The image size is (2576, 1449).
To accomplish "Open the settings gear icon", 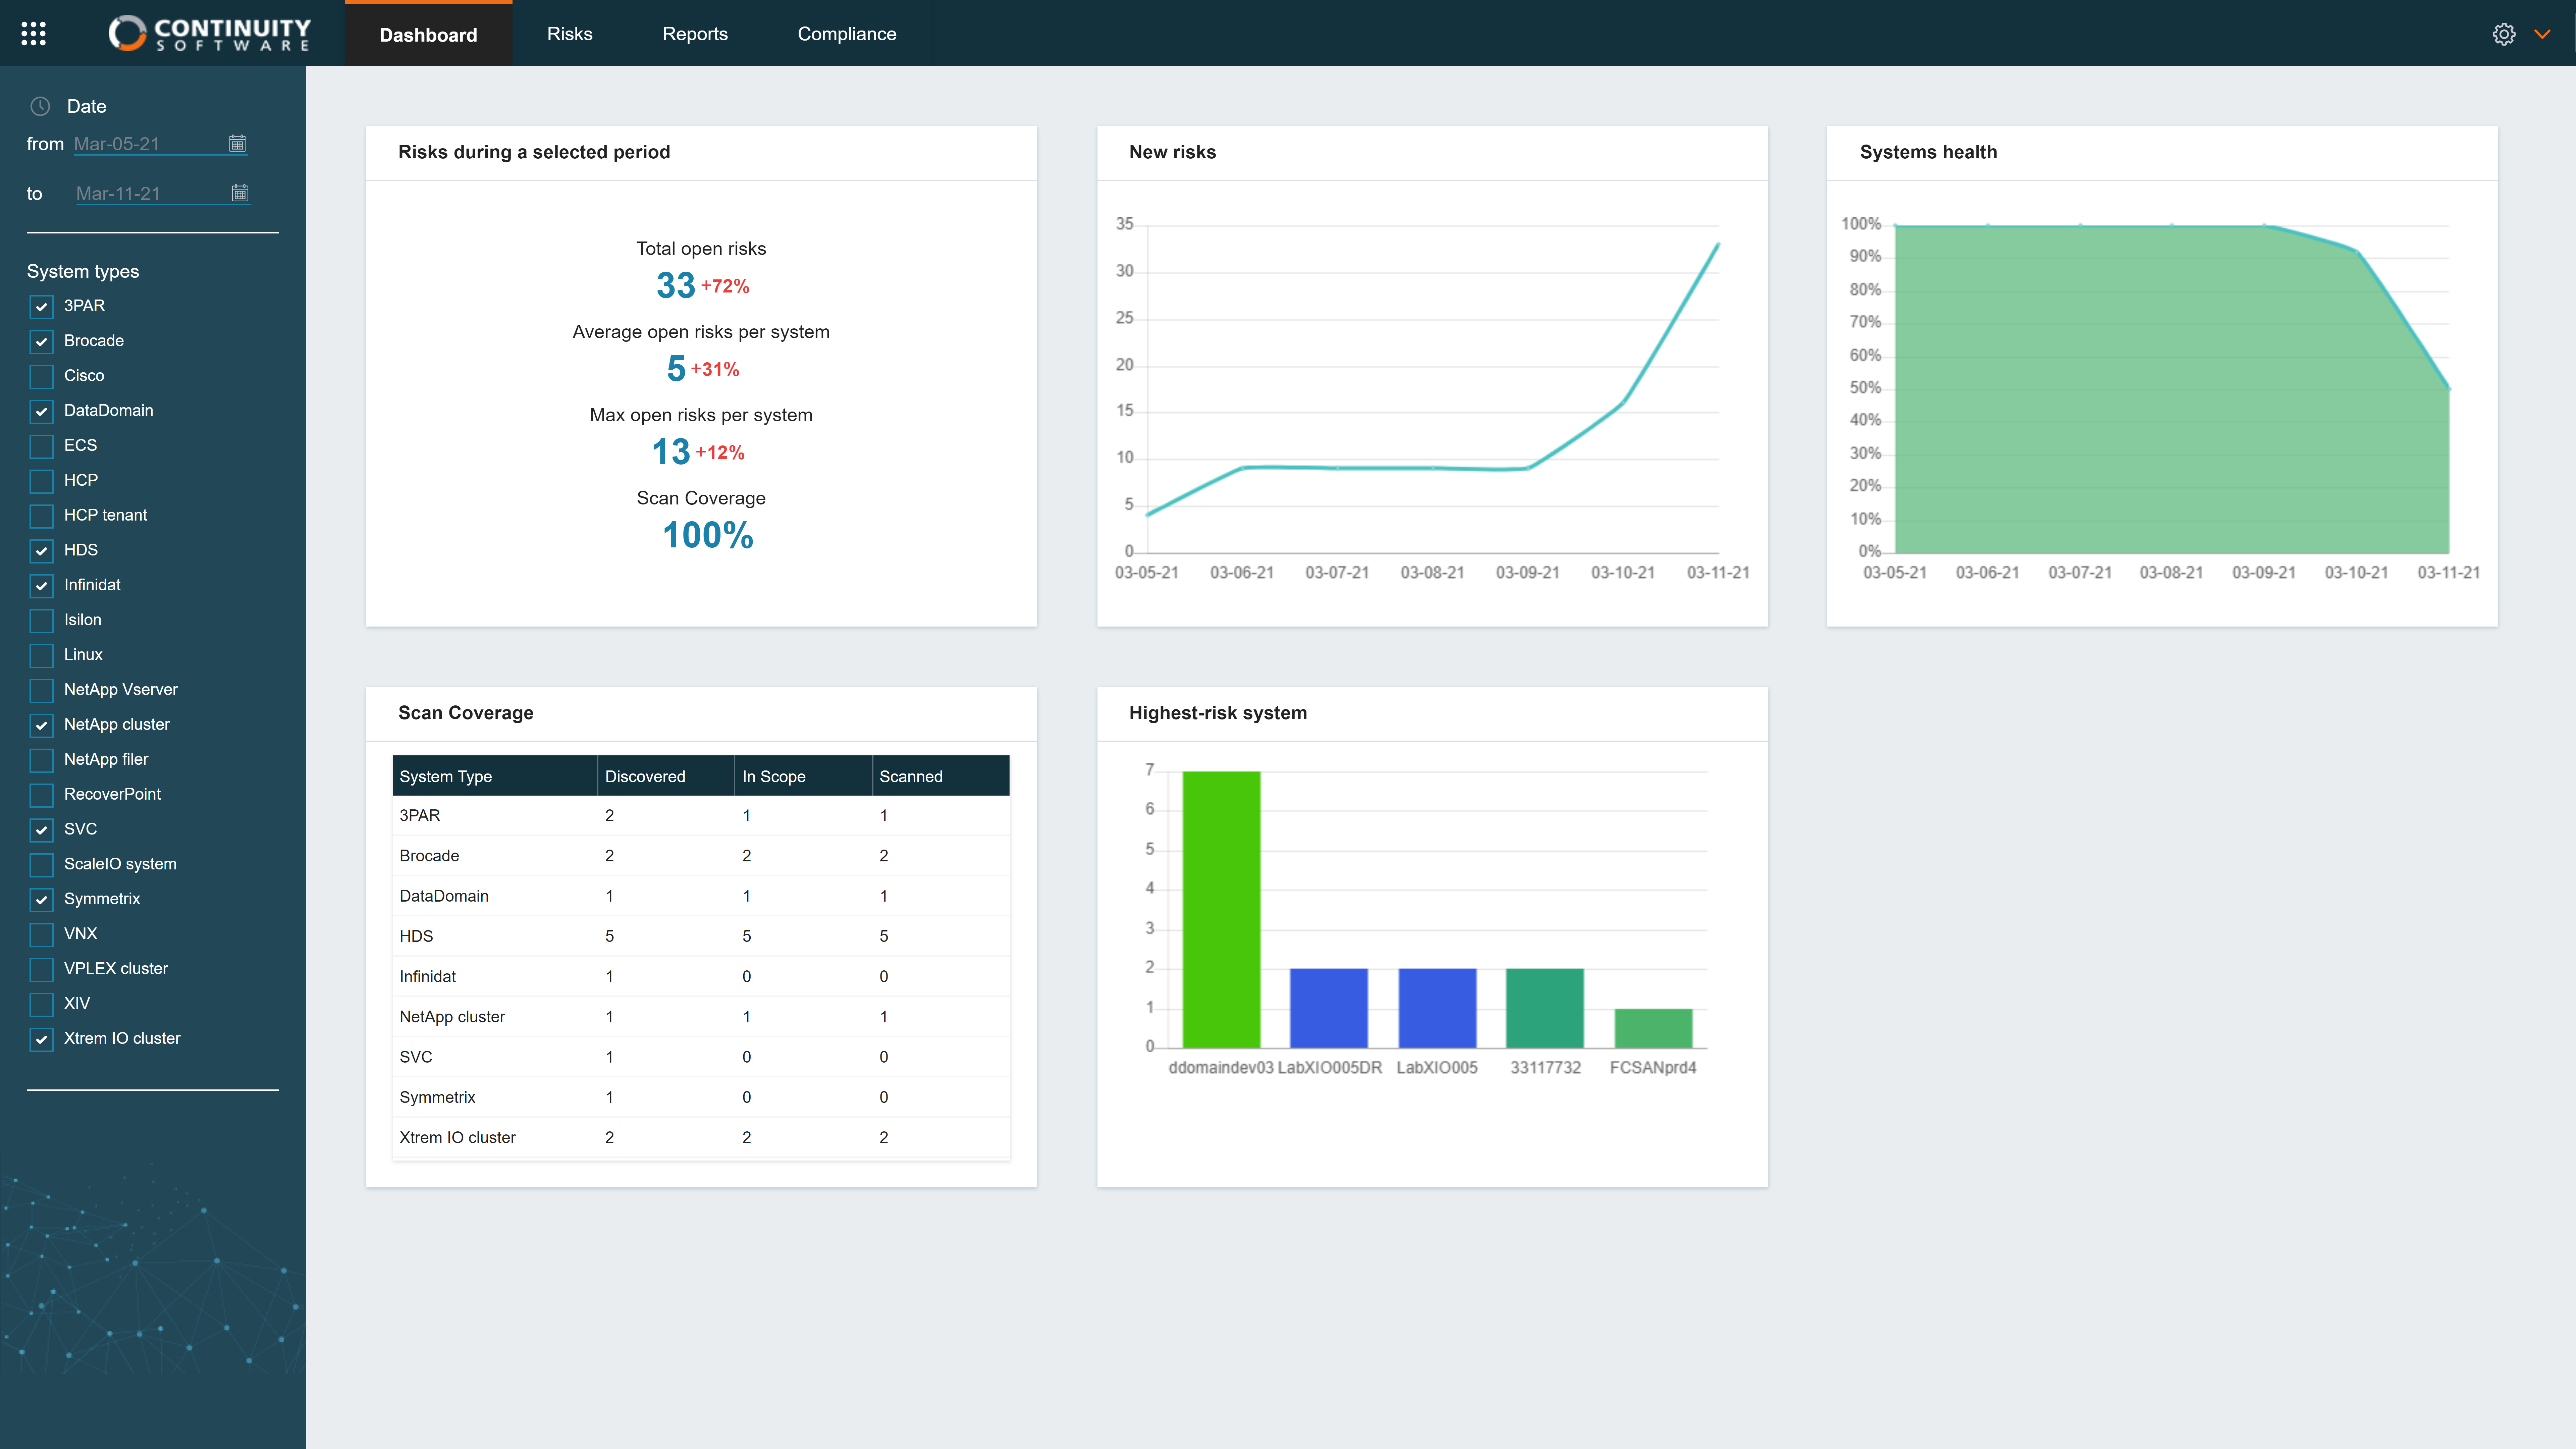I will point(2503,34).
